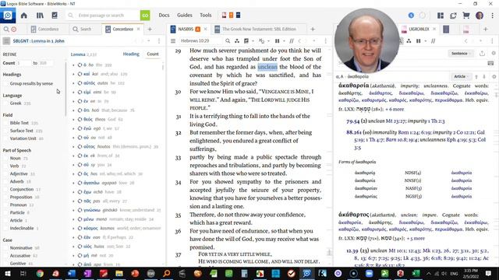Open the Guides menu
This screenshot has width=499, height=280.
click(x=185, y=16)
